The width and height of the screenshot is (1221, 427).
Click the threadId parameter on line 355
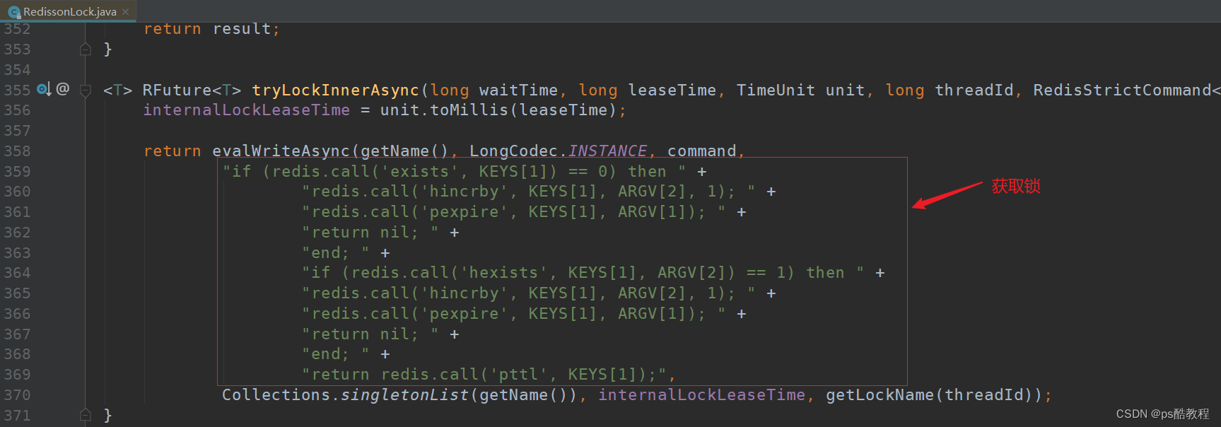(x=974, y=90)
